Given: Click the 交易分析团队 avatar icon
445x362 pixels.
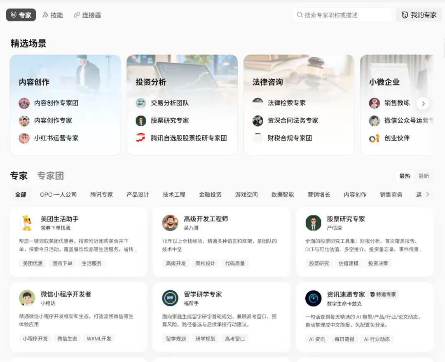Looking at the screenshot, I should (141, 103).
